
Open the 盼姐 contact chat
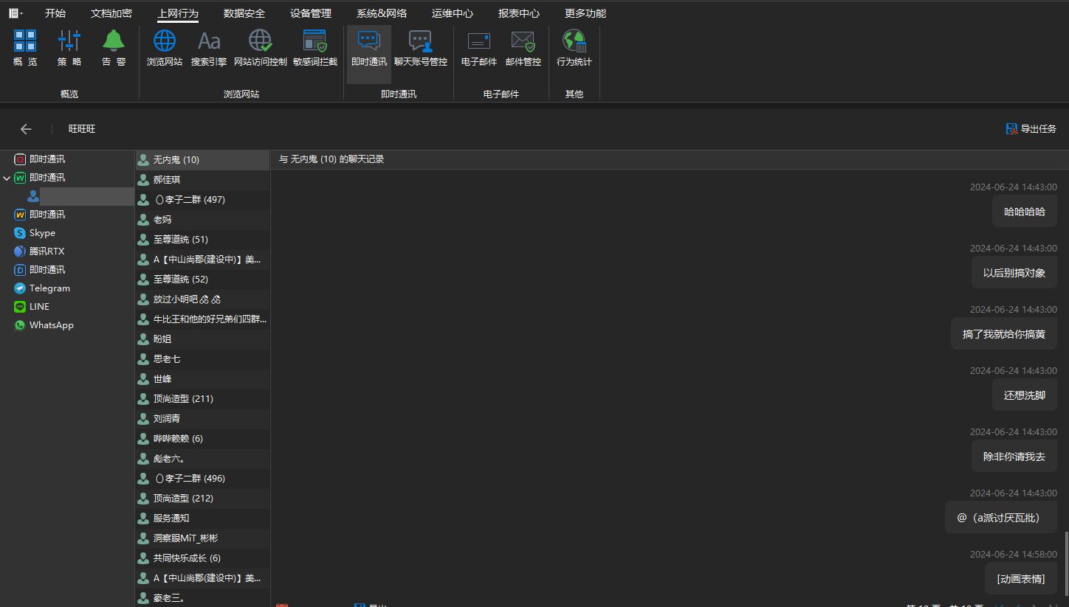202,339
